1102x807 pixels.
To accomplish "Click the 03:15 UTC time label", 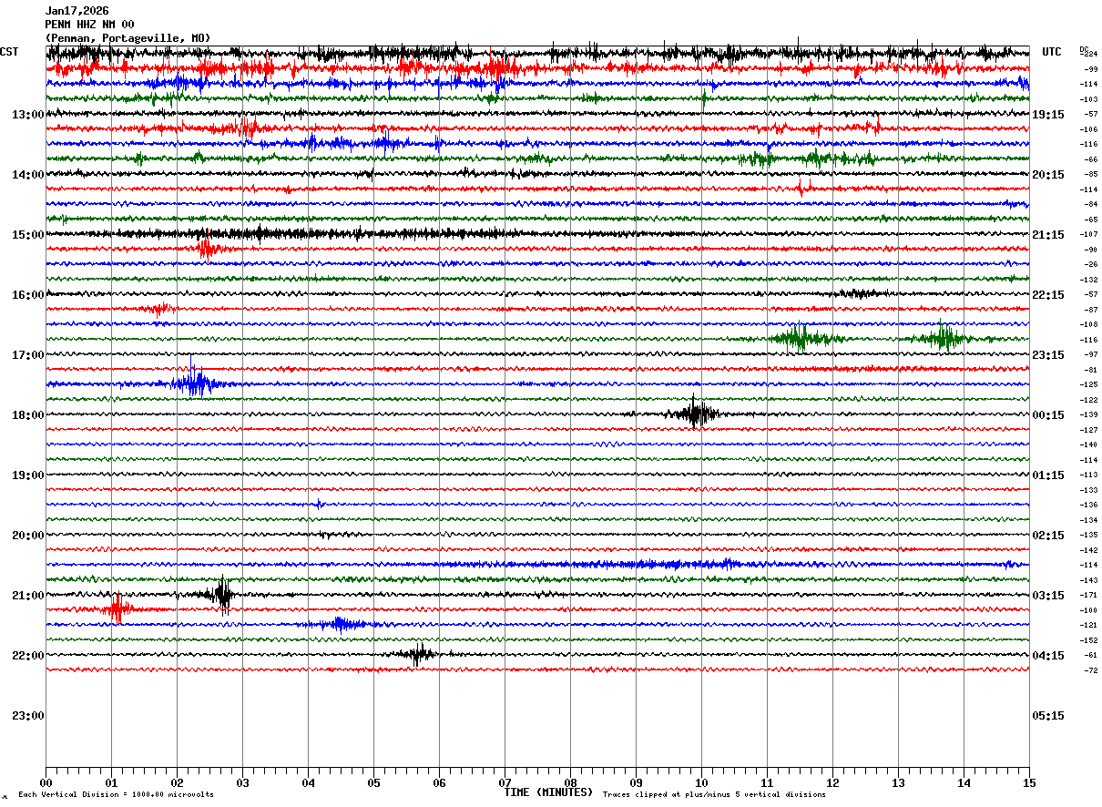I will tap(1048, 596).
